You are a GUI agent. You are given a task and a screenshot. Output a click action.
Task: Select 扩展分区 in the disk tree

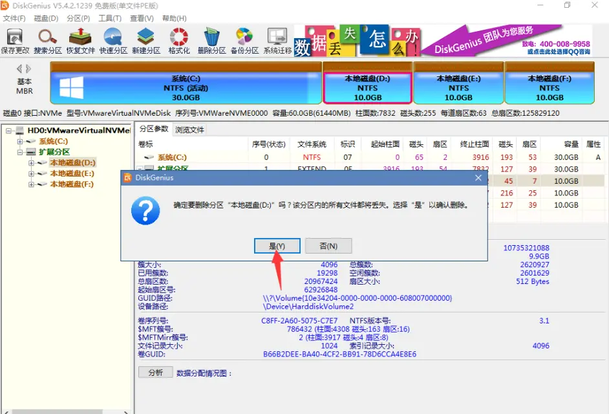coord(54,152)
